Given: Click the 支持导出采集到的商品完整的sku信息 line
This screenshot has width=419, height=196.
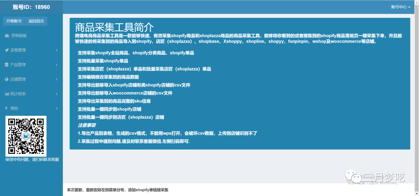Looking at the screenshot, I should (114, 101).
